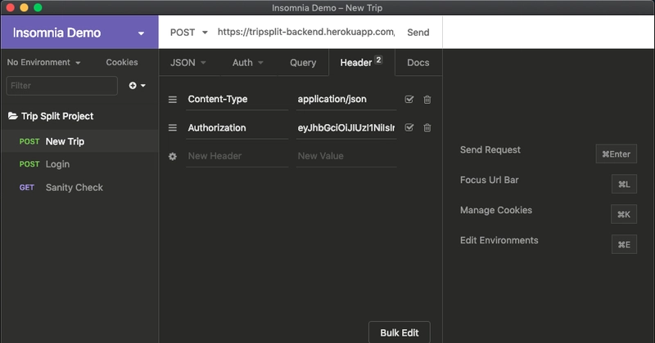Click the Trip Split Project folder icon
This screenshot has width=655, height=343.
click(13, 116)
